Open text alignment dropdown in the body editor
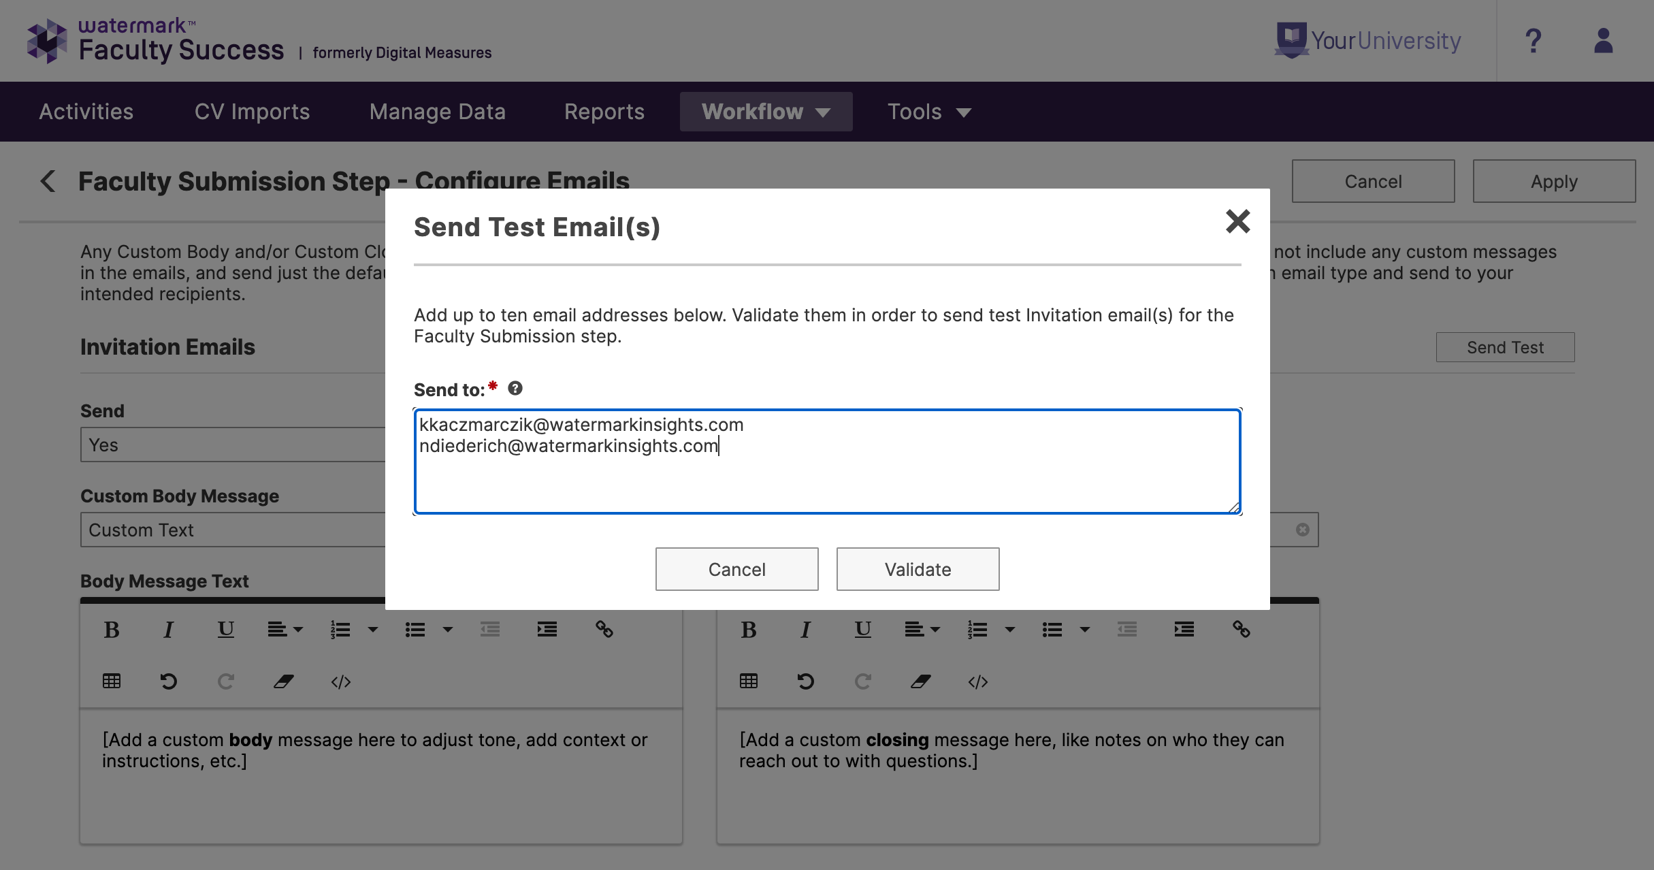Screen dimensions: 1654x870 coord(285,630)
